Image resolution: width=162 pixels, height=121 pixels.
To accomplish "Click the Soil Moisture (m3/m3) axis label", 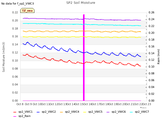I will [x=4, y=57].
